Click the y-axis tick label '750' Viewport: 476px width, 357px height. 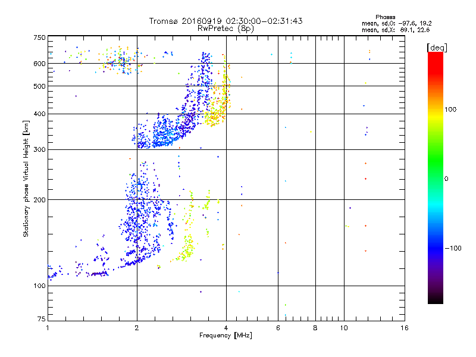(x=39, y=37)
